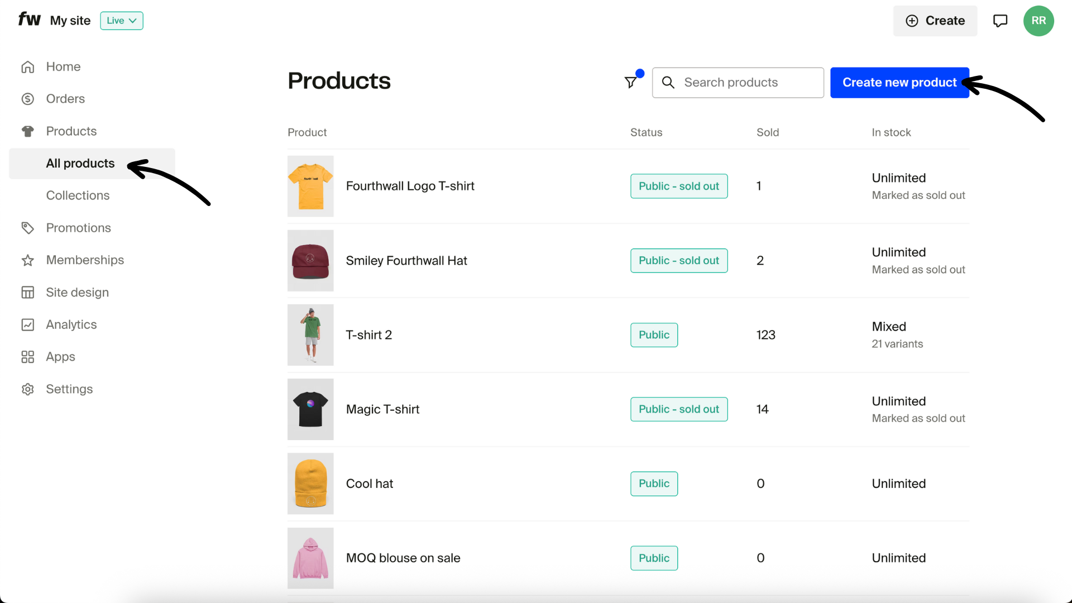
Task: Open T-shirt 2 product thumbnail
Action: [x=310, y=335]
